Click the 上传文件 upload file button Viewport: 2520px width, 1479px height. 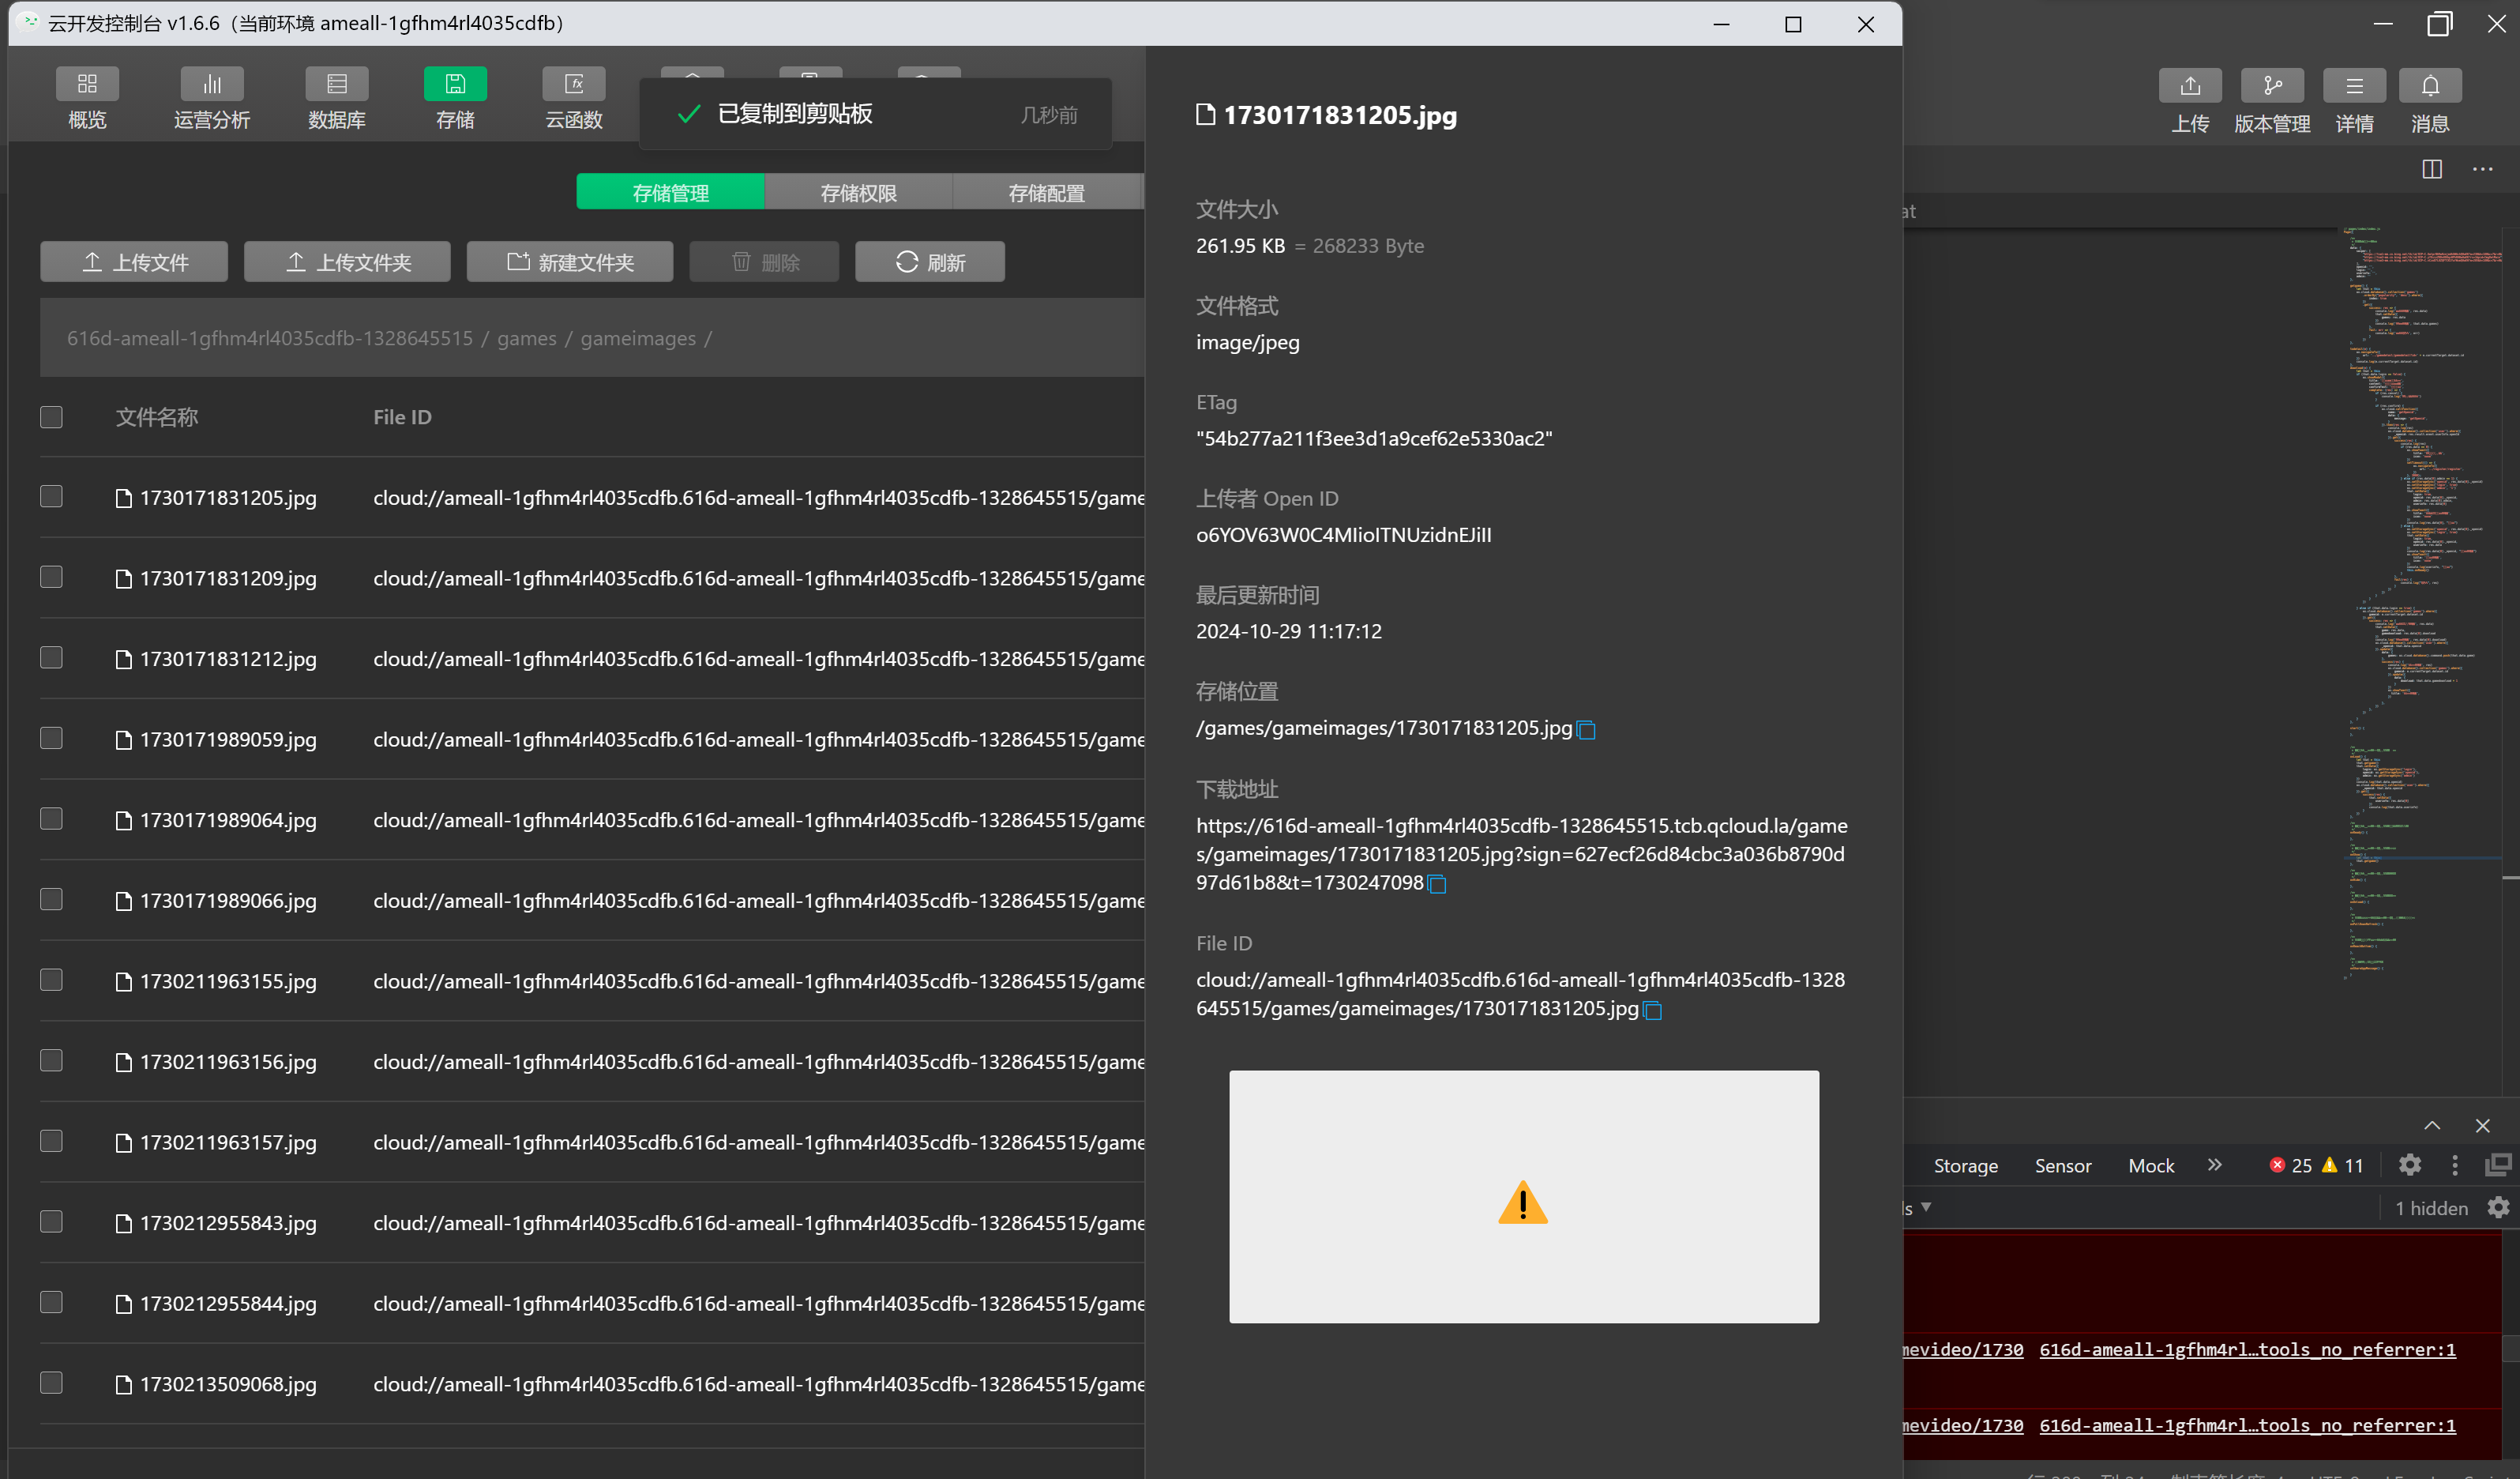[134, 262]
